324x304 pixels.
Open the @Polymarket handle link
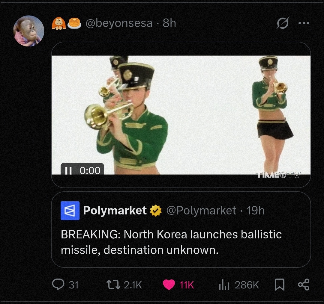(x=201, y=211)
